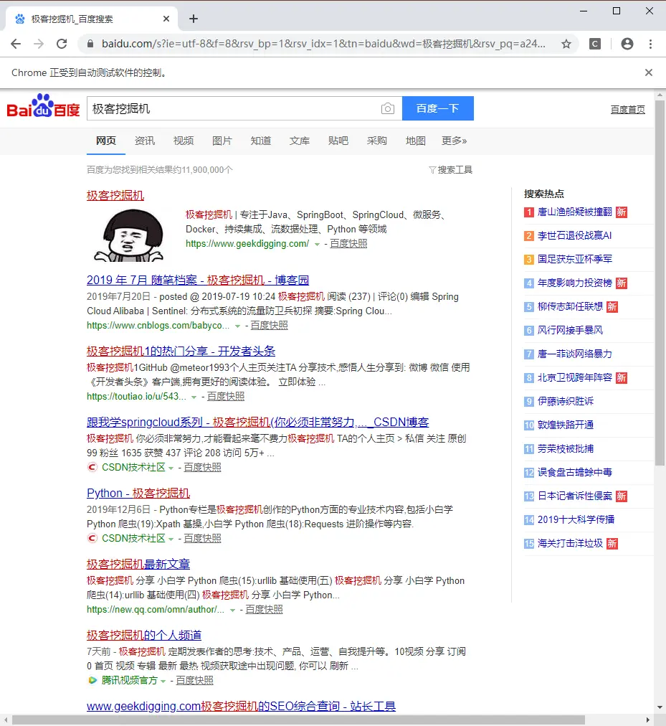Open user profile avatar icon
The width and height of the screenshot is (666, 726).
point(627,44)
